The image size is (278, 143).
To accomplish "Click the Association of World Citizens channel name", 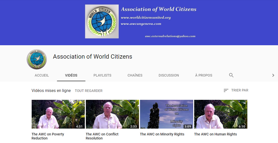I will click(92, 57).
